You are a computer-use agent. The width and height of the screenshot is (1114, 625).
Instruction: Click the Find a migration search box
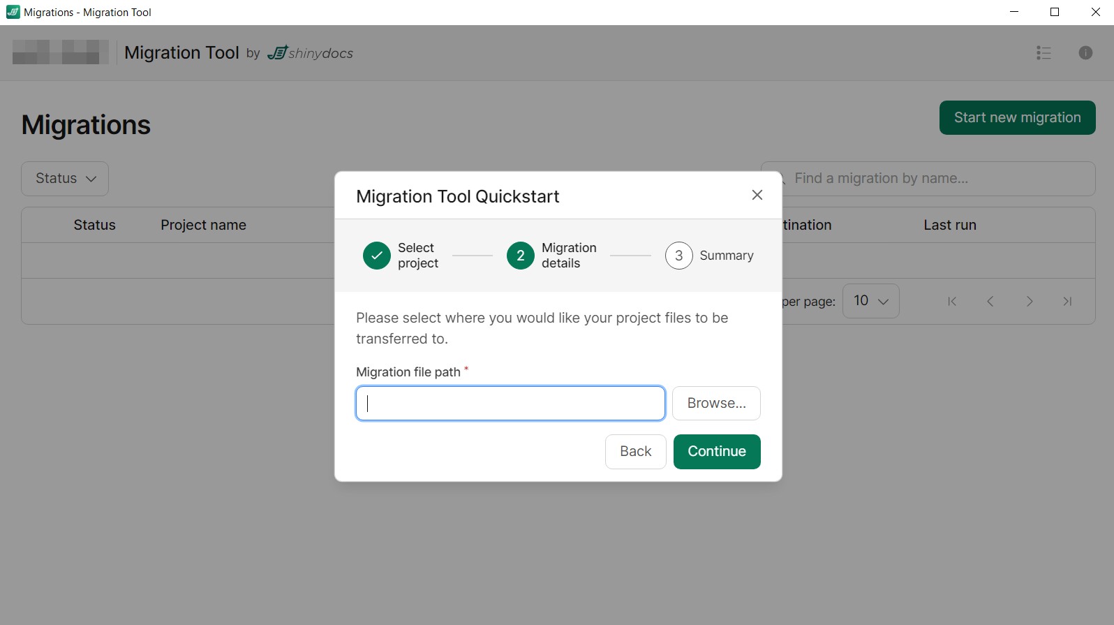click(x=935, y=179)
